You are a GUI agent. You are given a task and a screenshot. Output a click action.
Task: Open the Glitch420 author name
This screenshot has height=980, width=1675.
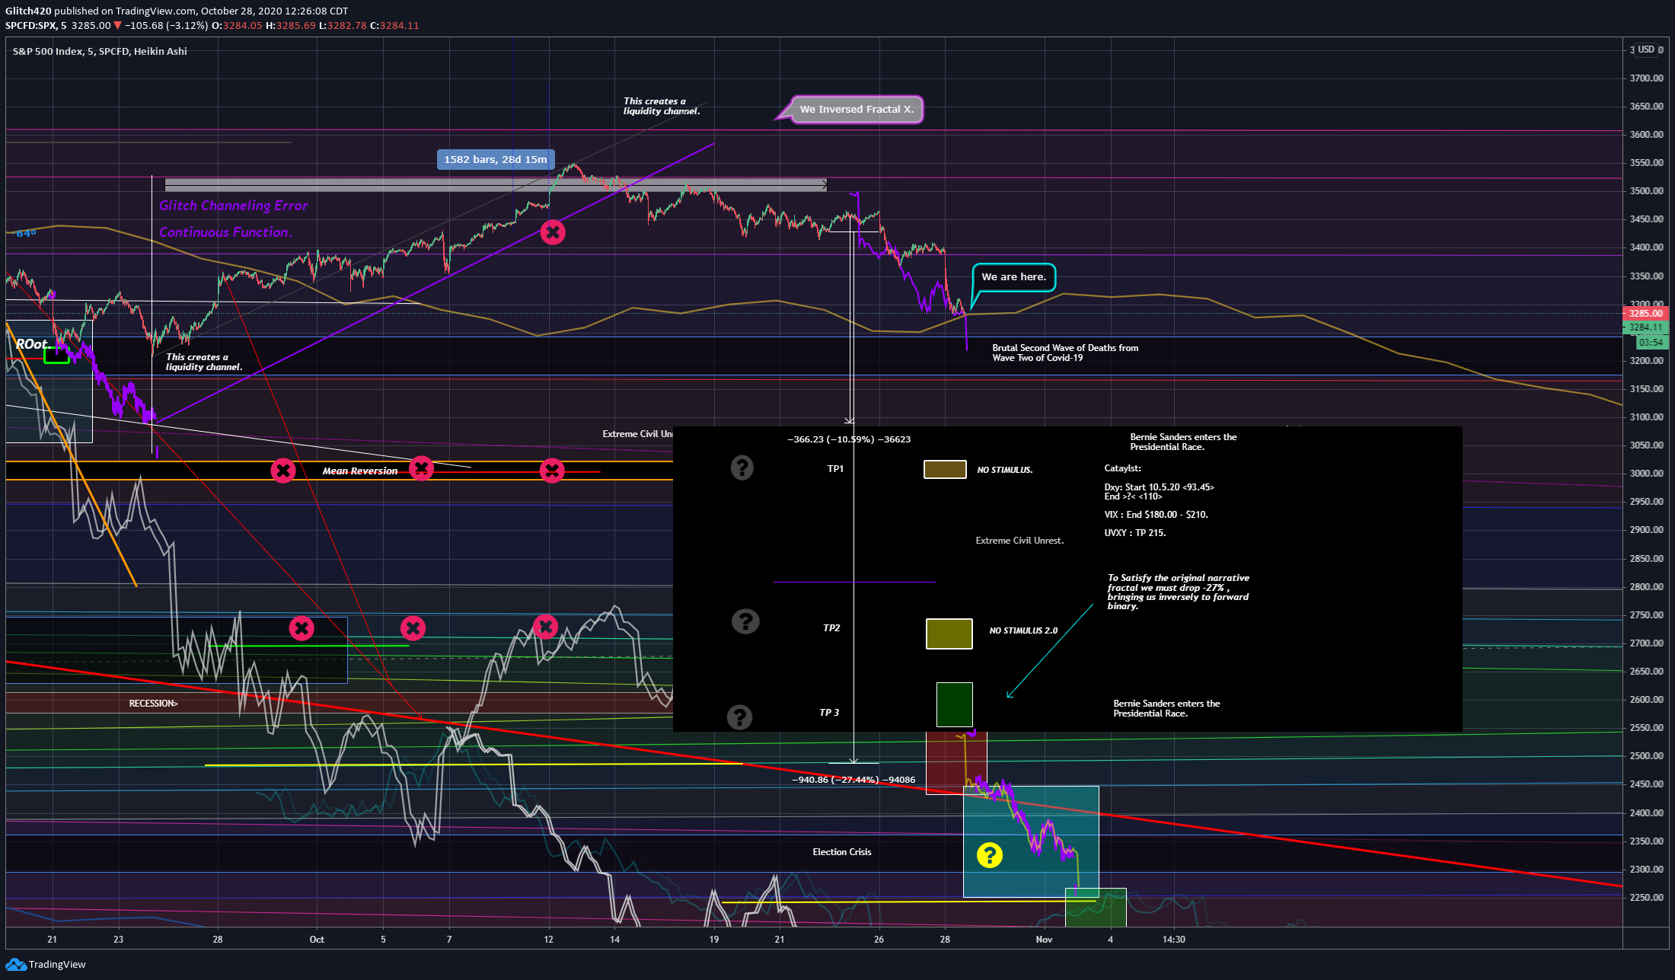(28, 11)
